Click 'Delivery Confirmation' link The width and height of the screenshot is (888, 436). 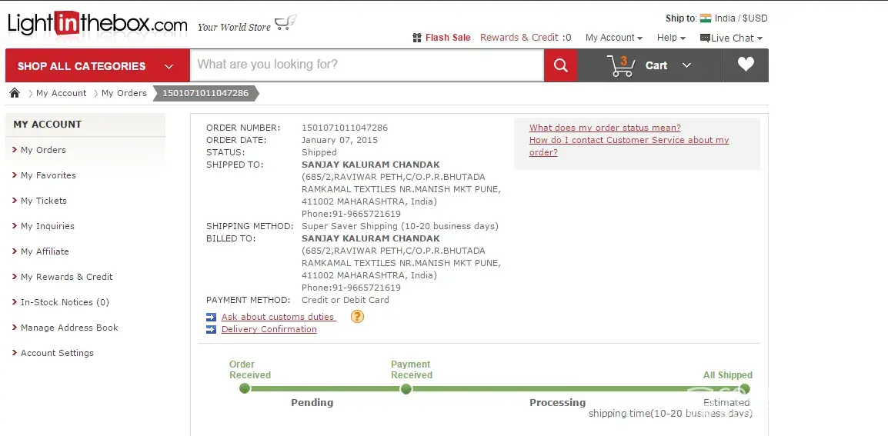click(269, 330)
